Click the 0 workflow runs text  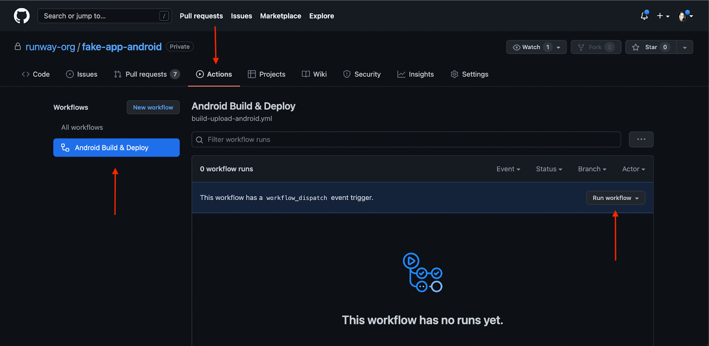(226, 169)
